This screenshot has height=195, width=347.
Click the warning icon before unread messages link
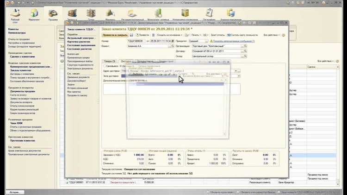click(x=211, y=41)
